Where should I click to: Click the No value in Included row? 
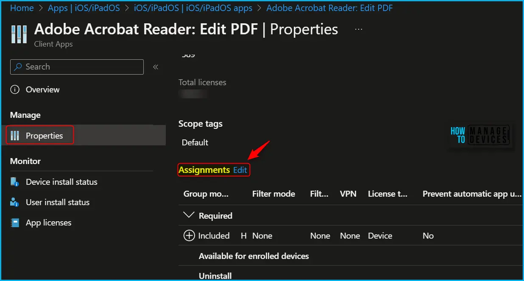coord(428,236)
